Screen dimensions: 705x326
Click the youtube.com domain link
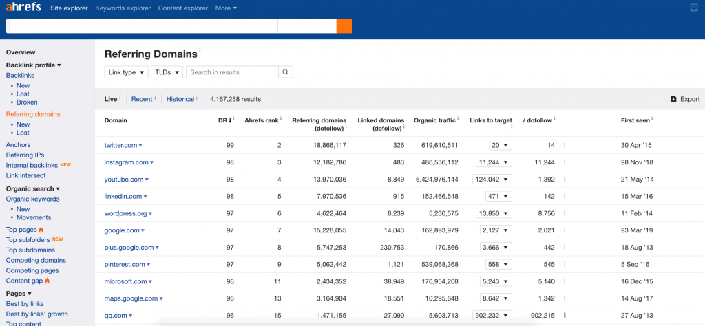point(124,180)
